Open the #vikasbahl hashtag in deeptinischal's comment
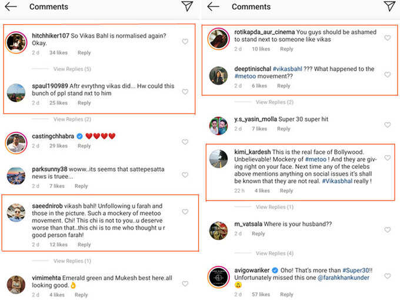The image size is (400, 300). pyautogui.click(x=288, y=69)
